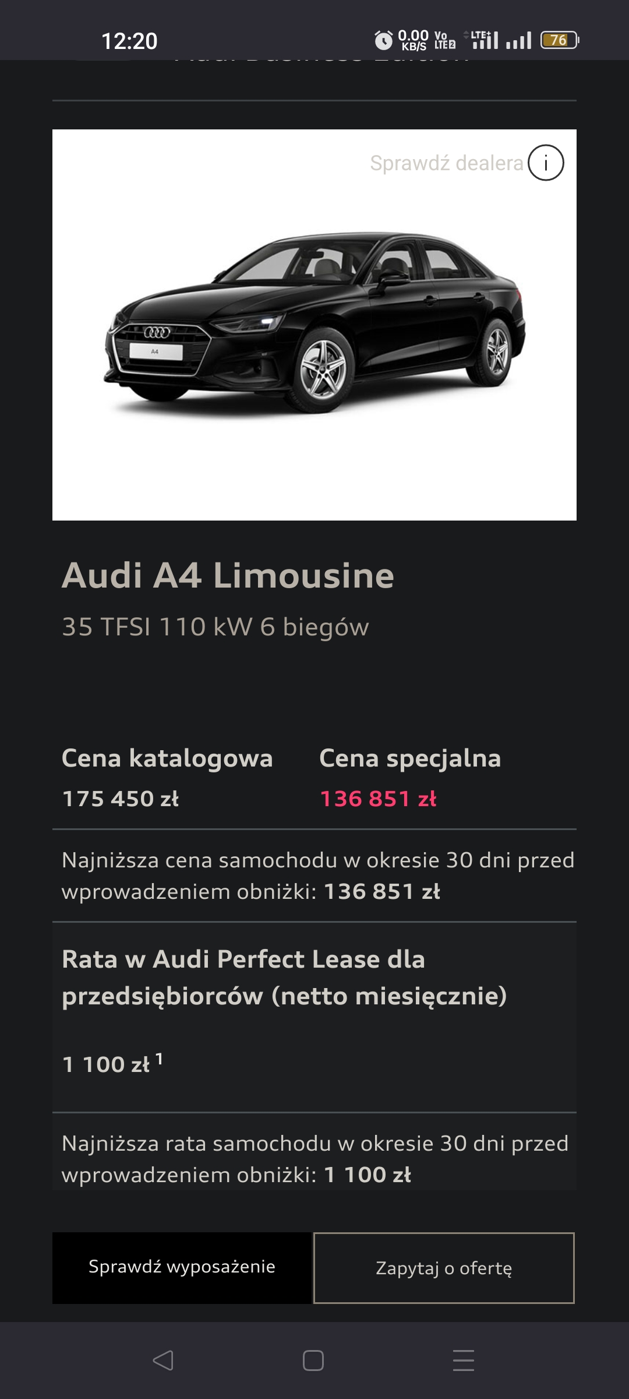Tap the red special price 136 851 zł
The height and width of the screenshot is (1399, 629).
378,799
